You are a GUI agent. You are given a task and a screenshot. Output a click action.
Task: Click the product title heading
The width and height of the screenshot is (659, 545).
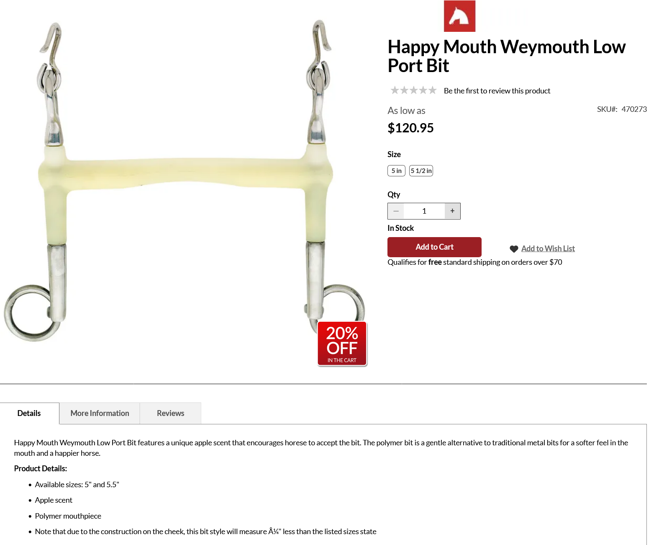click(x=506, y=56)
